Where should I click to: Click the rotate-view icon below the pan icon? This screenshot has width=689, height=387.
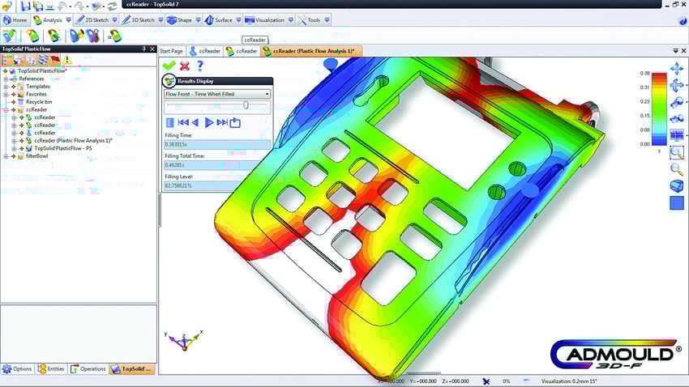(677, 86)
